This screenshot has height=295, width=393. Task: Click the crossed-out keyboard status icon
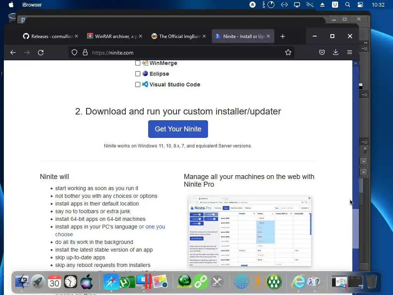tap(310, 5)
